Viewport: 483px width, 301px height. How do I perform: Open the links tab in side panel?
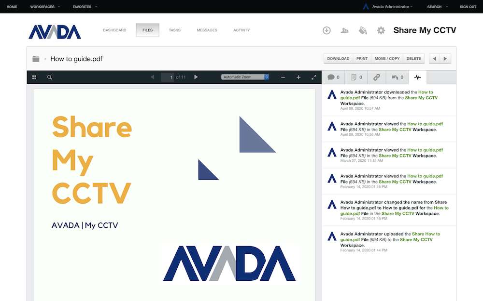376,77
